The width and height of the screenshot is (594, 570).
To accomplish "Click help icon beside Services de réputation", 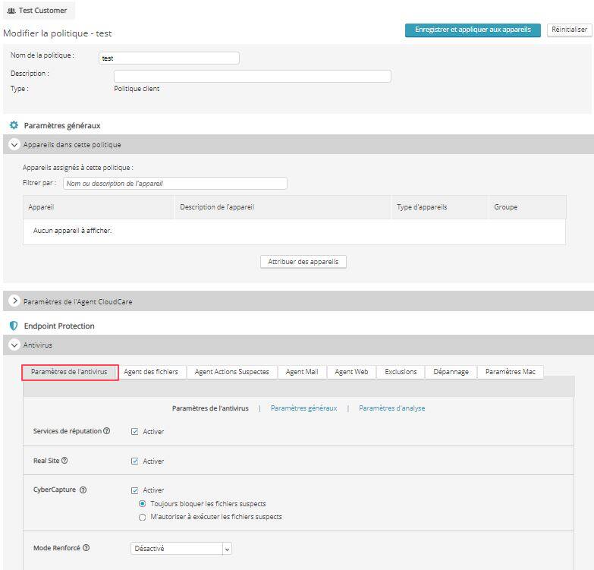I will click(x=107, y=431).
